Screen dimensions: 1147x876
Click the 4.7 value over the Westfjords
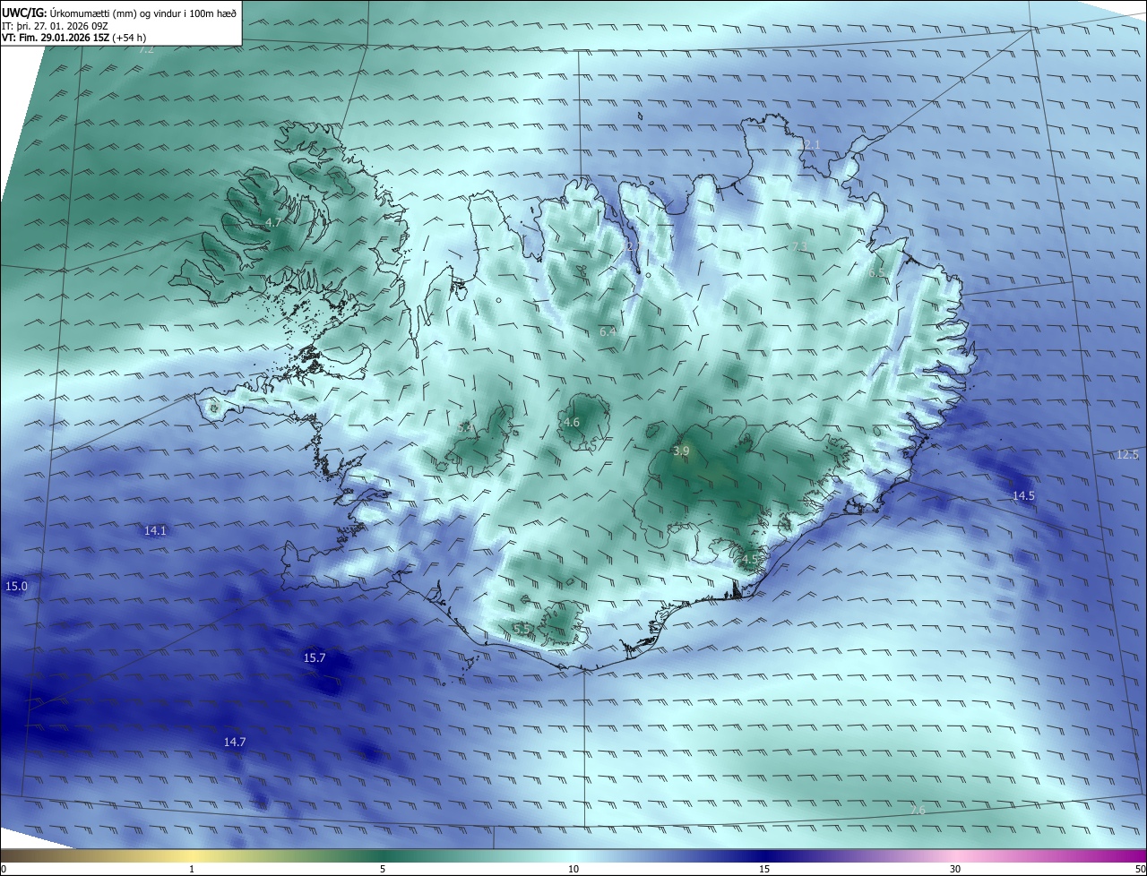tap(273, 222)
